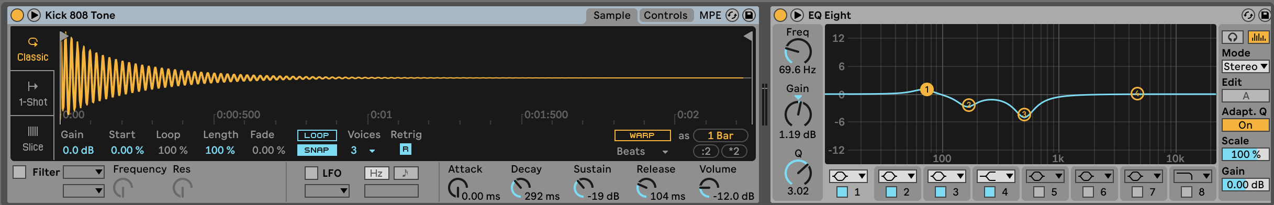1274x205 pixels.
Task: Click the Kick 808 Tone save preset icon
Action: (x=749, y=15)
